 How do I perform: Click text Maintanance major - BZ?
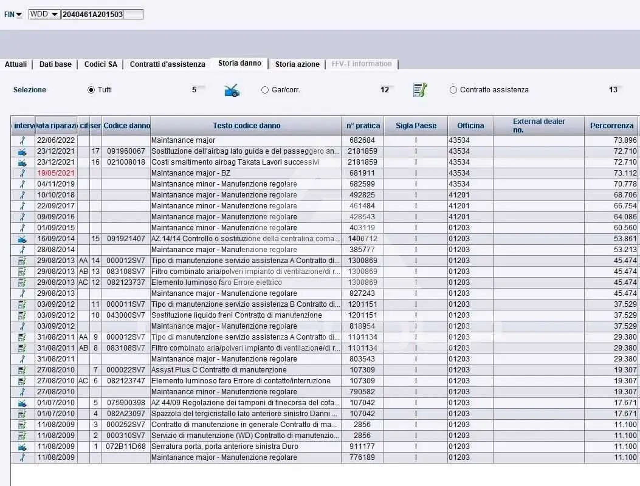tap(191, 173)
